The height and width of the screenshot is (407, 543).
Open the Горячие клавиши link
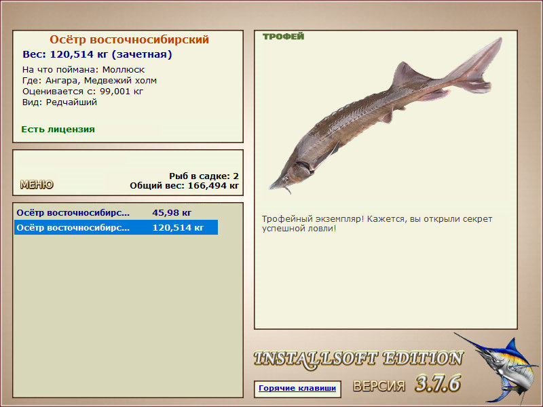tap(297, 388)
